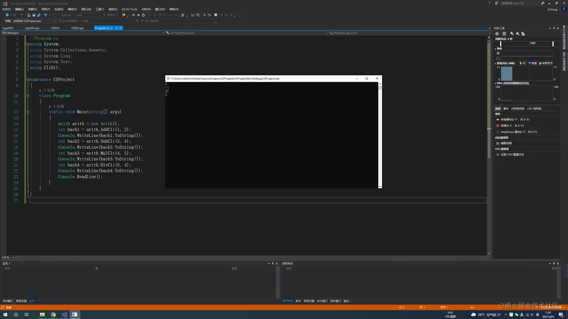Screen dimensions: 568x319
Task: Open the Windows notification center
Action: [x=561, y=315]
